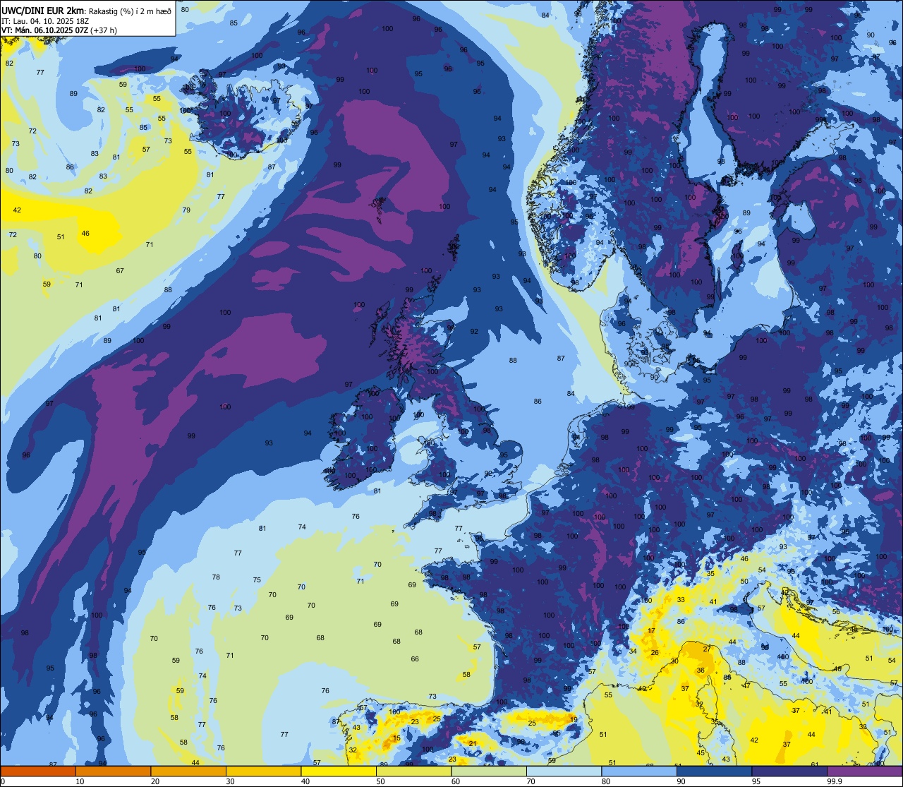Click the 60–70 light green legend swatch
903x787 pixels.
(x=489, y=771)
